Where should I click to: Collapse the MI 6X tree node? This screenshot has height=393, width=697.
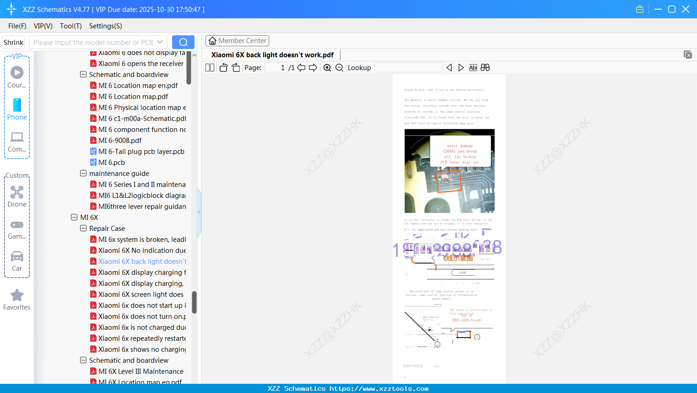click(x=74, y=217)
